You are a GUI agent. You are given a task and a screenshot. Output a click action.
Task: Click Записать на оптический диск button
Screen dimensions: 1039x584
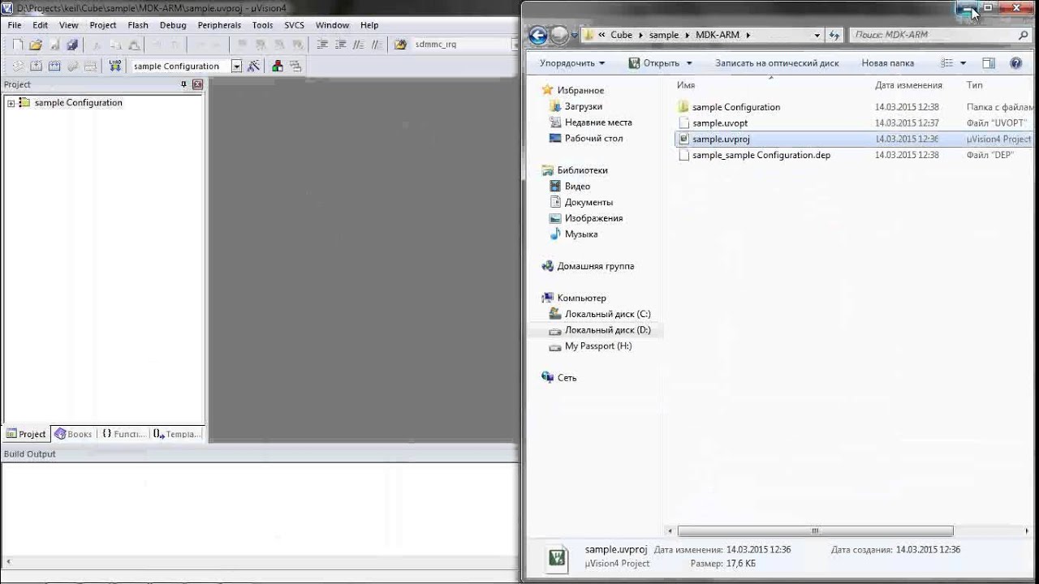click(x=777, y=62)
